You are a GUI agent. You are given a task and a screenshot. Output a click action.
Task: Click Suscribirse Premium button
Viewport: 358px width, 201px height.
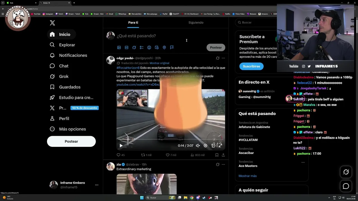[251, 66]
